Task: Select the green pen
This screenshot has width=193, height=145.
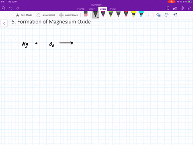Action: pos(111,14)
